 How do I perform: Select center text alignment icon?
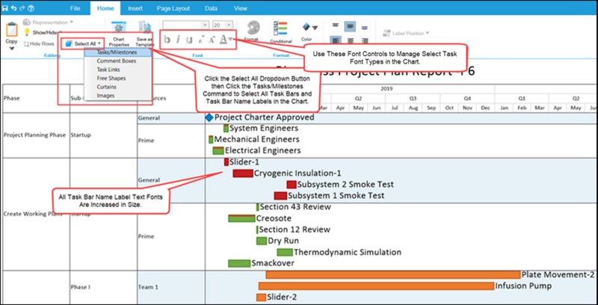350,40
